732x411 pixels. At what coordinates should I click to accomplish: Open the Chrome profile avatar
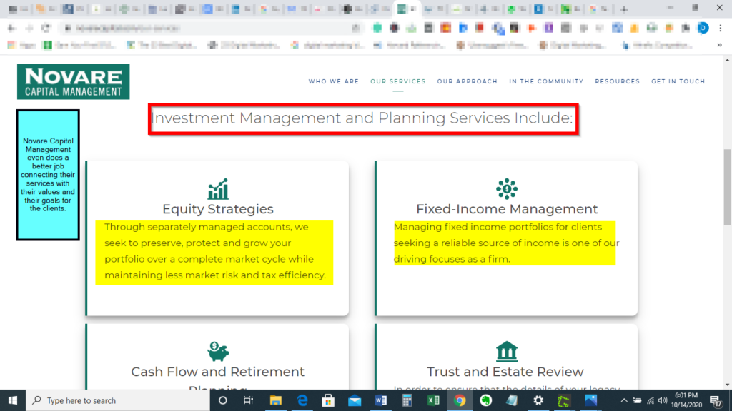(702, 28)
